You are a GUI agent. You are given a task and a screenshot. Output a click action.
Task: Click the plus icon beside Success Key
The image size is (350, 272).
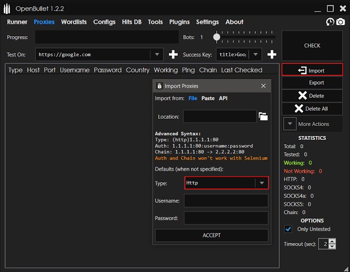[272, 55]
